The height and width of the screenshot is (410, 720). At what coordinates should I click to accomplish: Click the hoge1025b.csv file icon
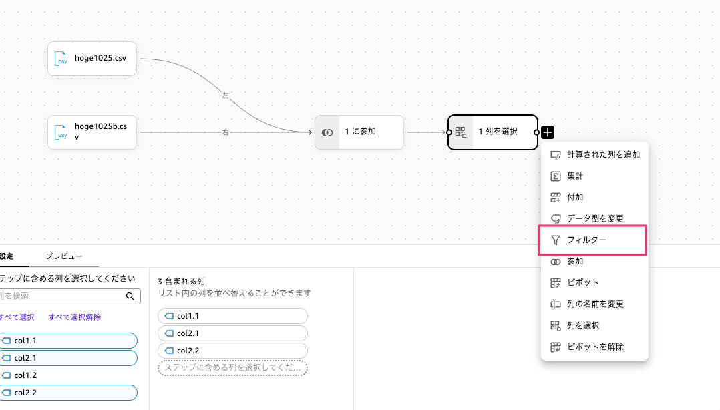(x=62, y=132)
